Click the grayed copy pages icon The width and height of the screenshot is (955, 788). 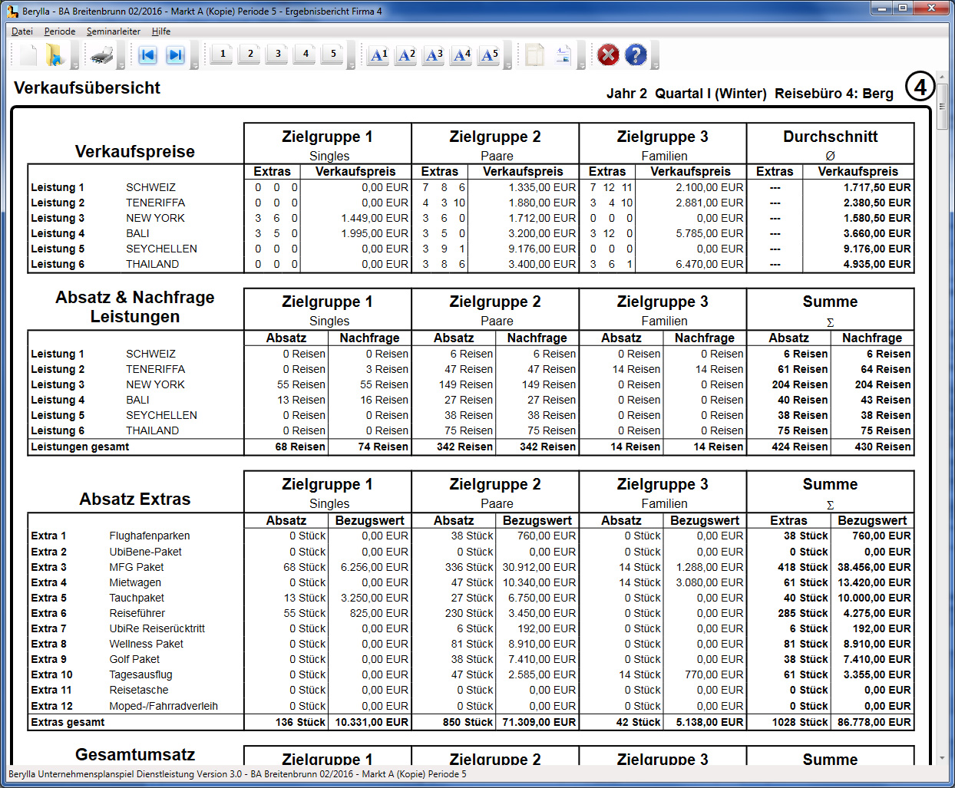(x=535, y=54)
